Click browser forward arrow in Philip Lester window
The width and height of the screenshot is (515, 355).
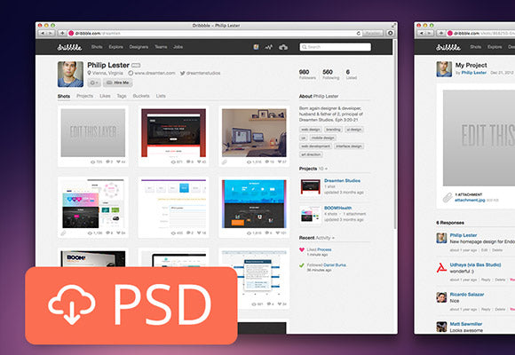pos(51,33)
